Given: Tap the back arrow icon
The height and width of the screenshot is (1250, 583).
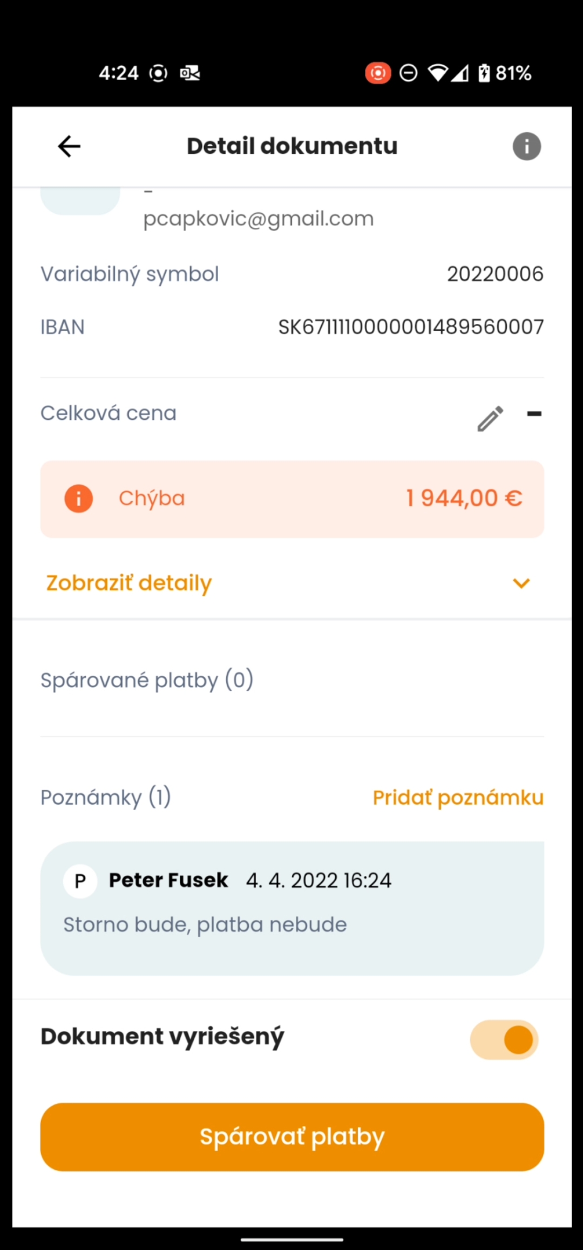Looking at the screenshot, I should (69, 146).
